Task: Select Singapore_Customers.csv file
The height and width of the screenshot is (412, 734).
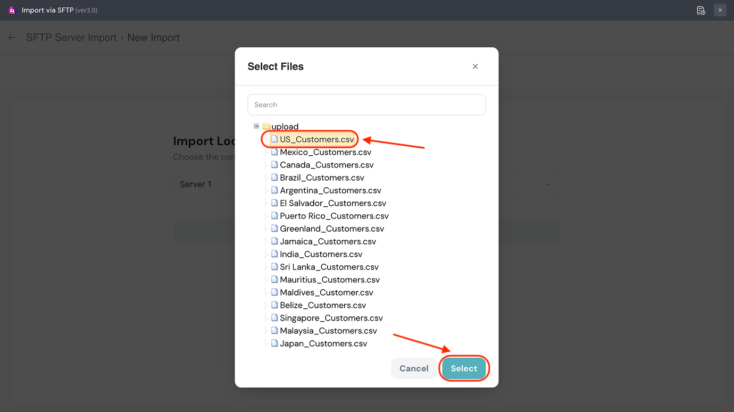Action: pos(331,318)
